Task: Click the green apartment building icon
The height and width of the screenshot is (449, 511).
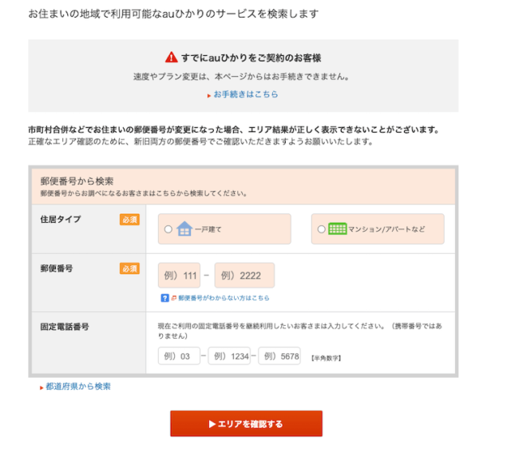Action: [x=337, y=228]
